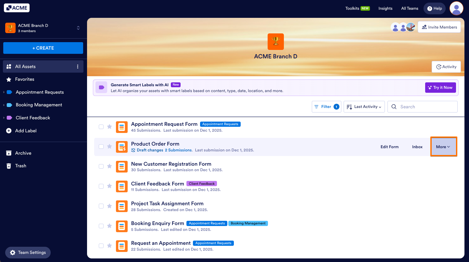Viewport: 469px width, 262px height.
Task: Click the Add Label plus icon
Action: pos(9,131)
